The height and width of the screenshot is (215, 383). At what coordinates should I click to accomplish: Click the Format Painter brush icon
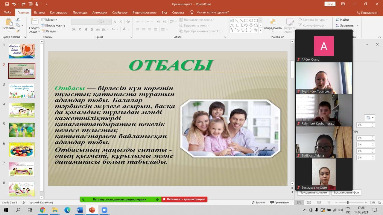[x=18, y=31]
